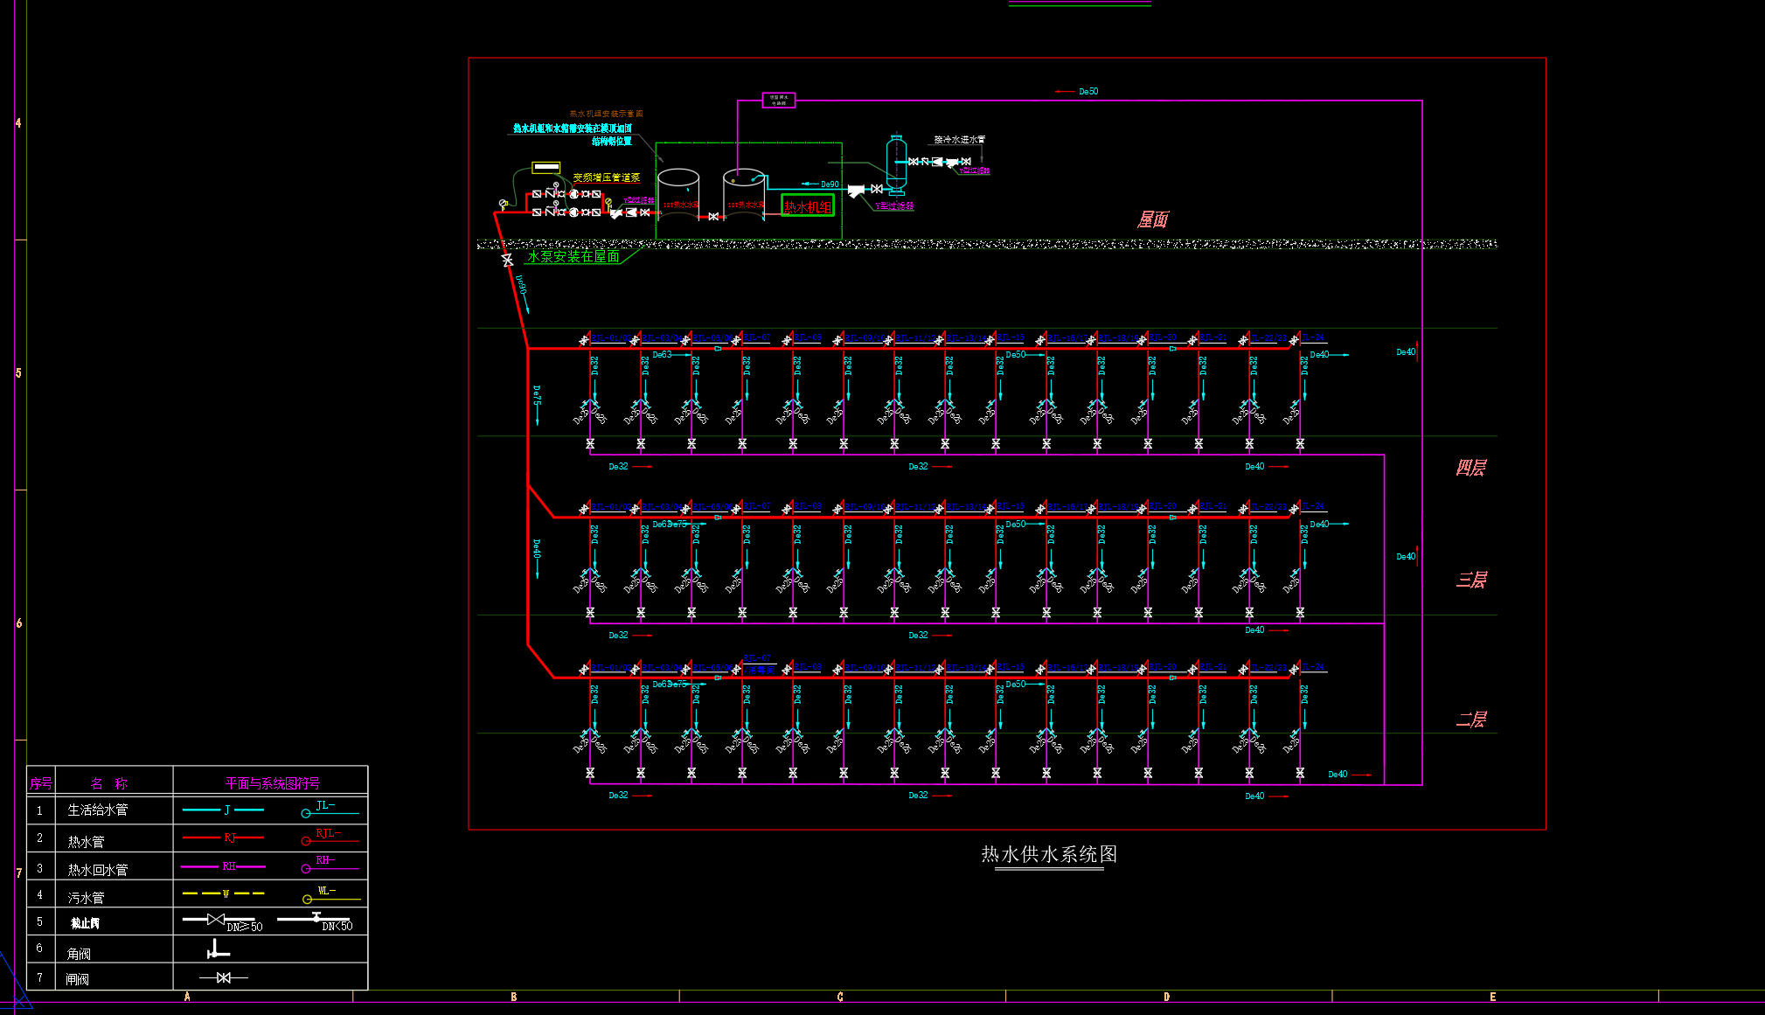Select the 二层 floor label
The width and height of the screenshot is (1765, 1015).
[1470, 720]
